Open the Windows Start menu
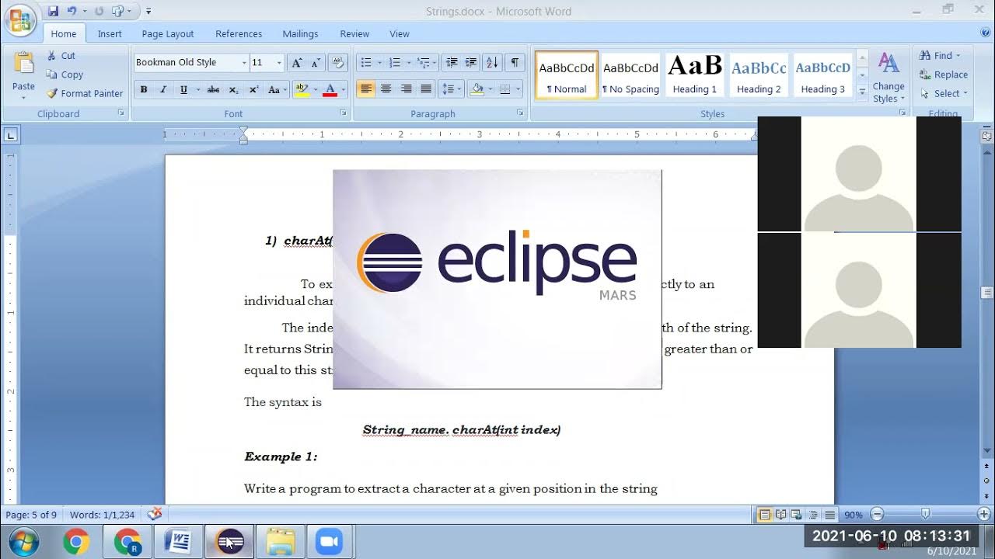The image size is (995, 559). pyautogui.click(x=23, y=542)
